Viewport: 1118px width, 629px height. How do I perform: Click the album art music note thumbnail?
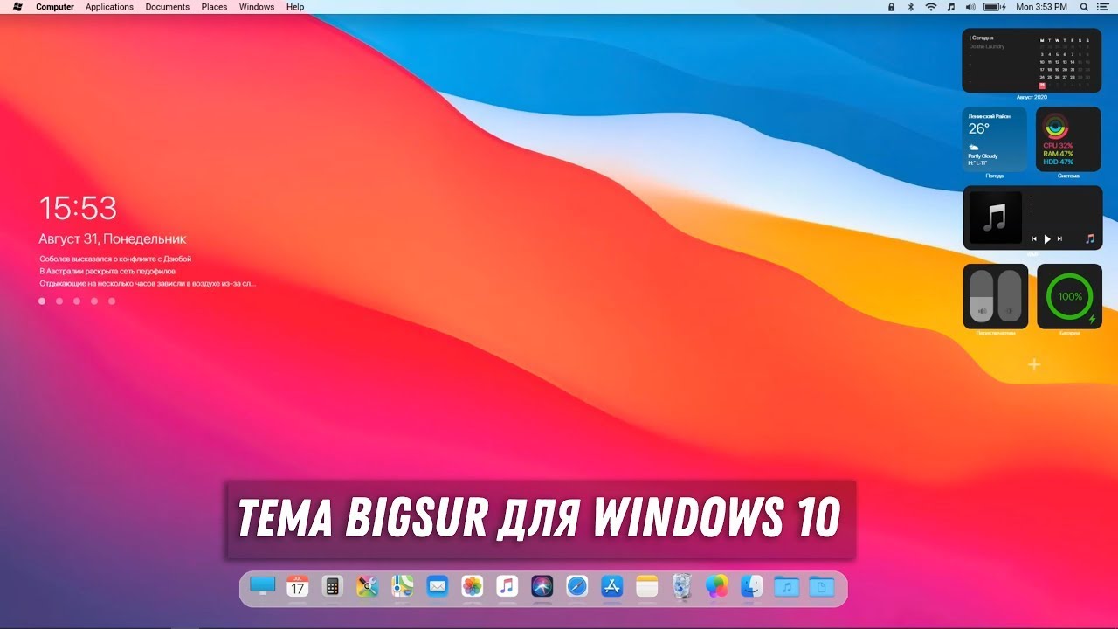[x=995, y=218]
